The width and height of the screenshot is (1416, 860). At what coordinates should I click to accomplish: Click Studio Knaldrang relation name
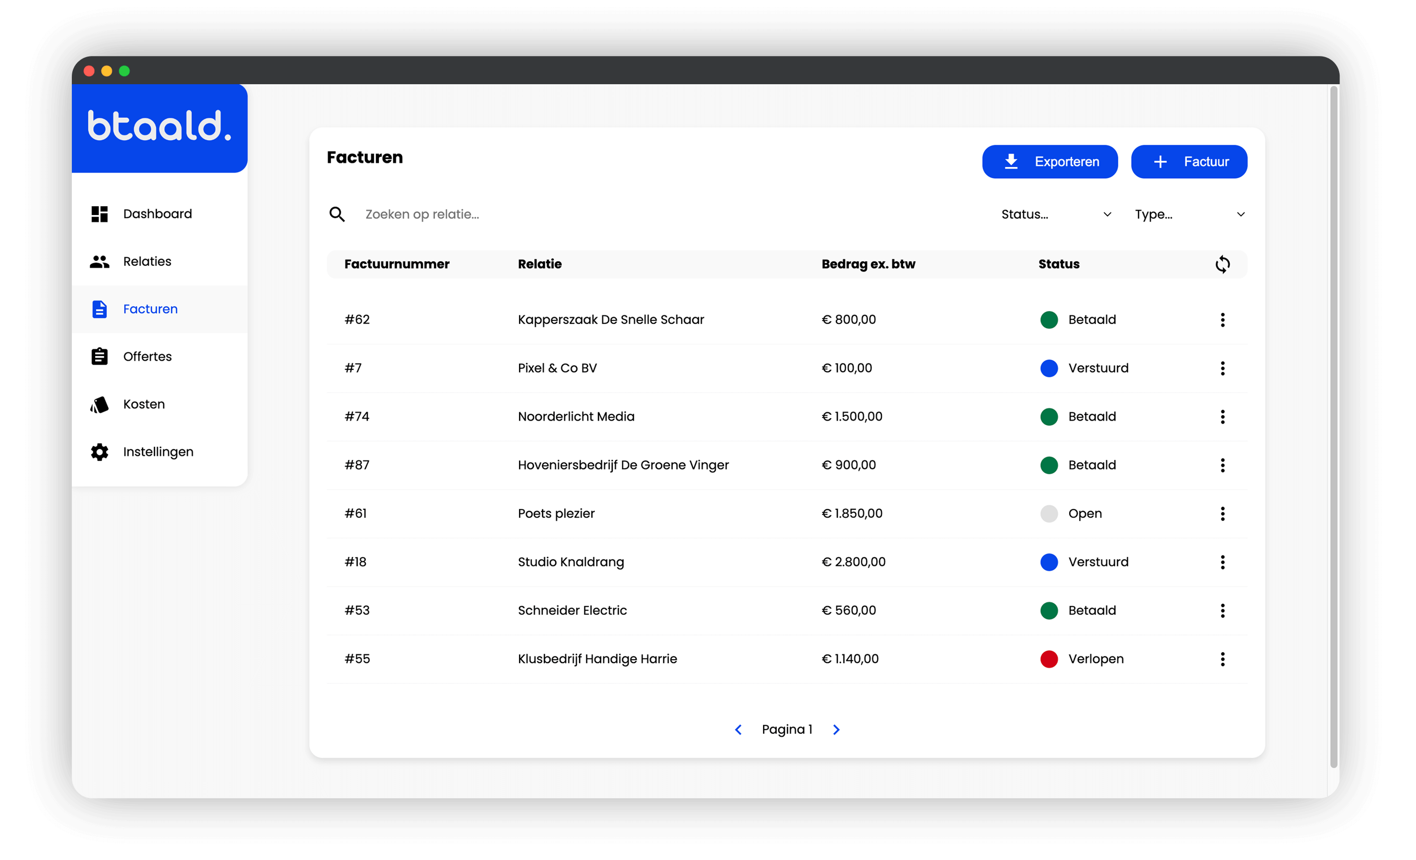(x=571, y=562)
